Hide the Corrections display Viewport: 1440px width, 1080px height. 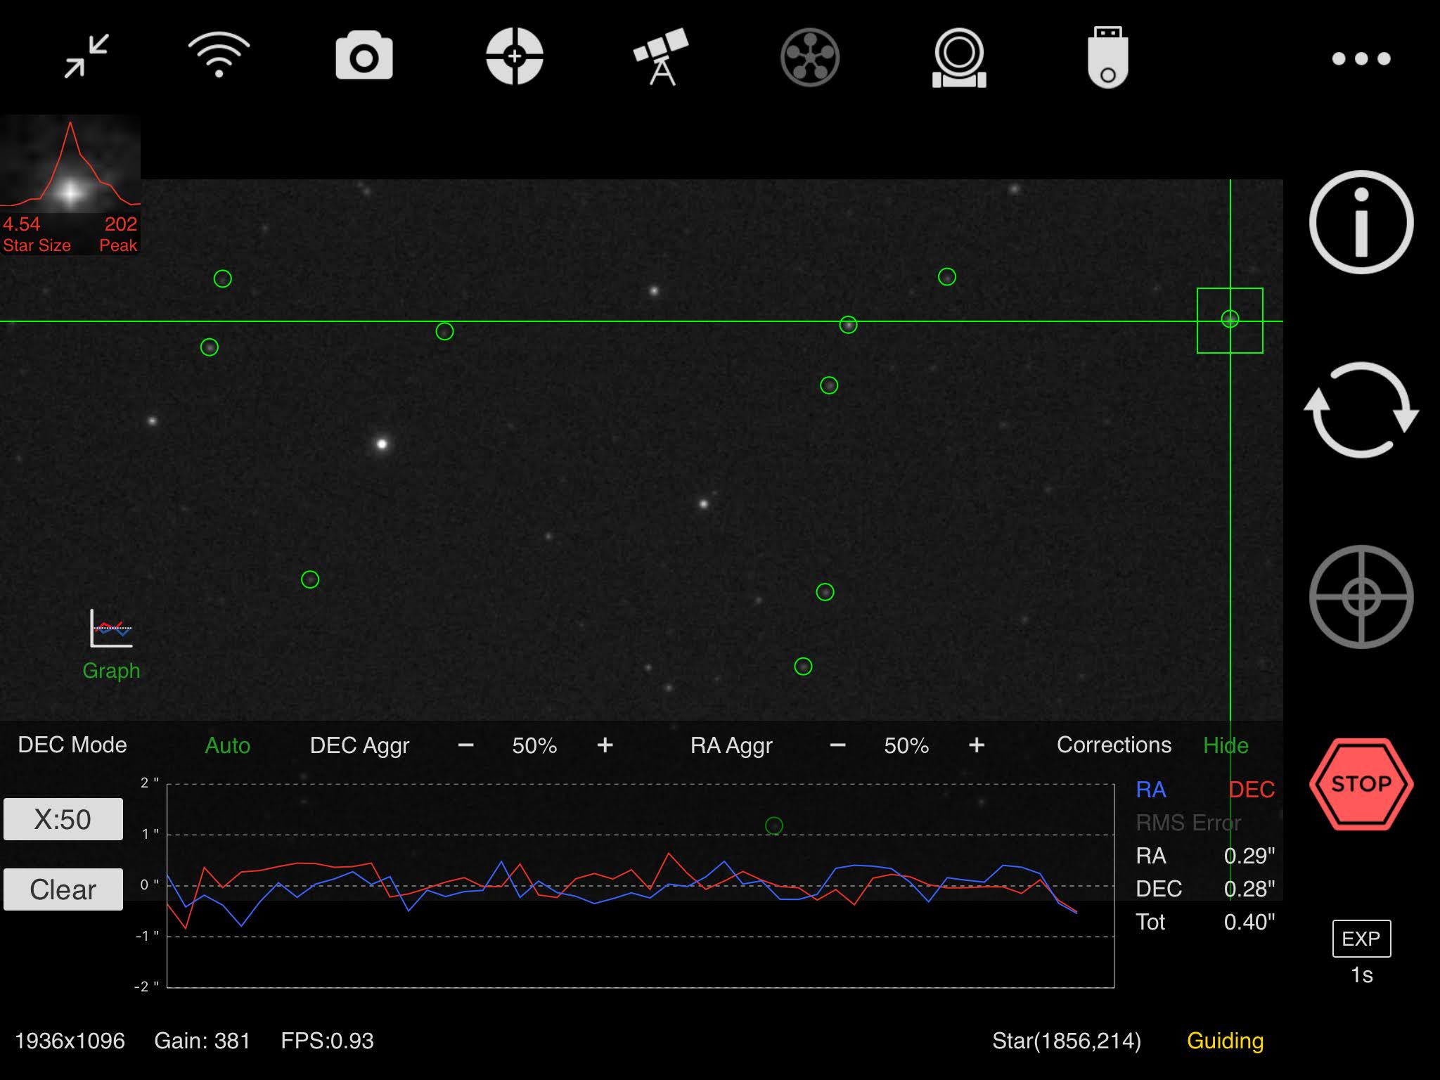click(1226, 745)
